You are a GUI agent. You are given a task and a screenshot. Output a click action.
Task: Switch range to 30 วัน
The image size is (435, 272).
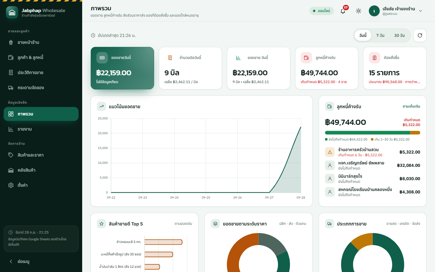[399, 35]
